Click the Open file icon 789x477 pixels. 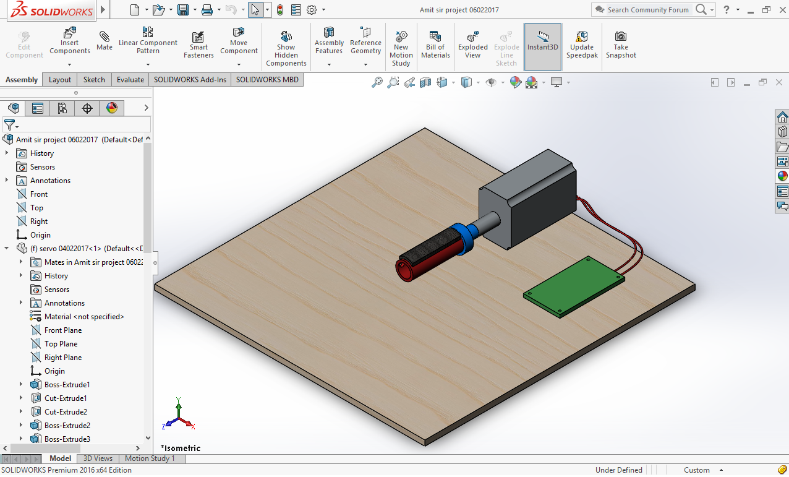(x=158, y=9)
